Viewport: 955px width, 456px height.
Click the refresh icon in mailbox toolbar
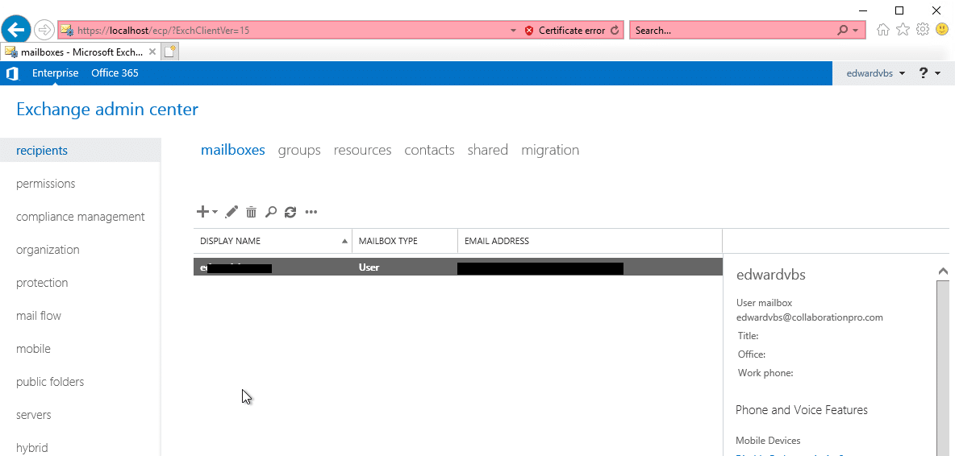pos(290,212)
